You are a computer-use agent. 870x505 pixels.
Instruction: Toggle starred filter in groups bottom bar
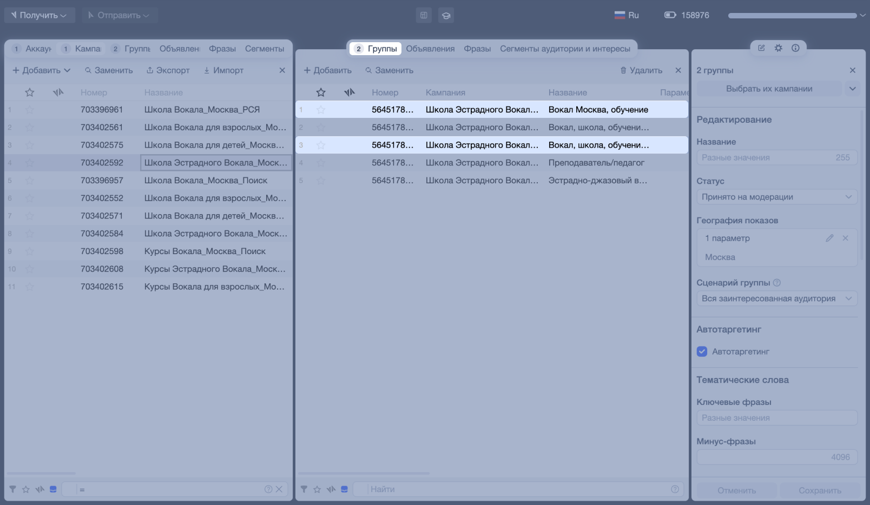317,489
